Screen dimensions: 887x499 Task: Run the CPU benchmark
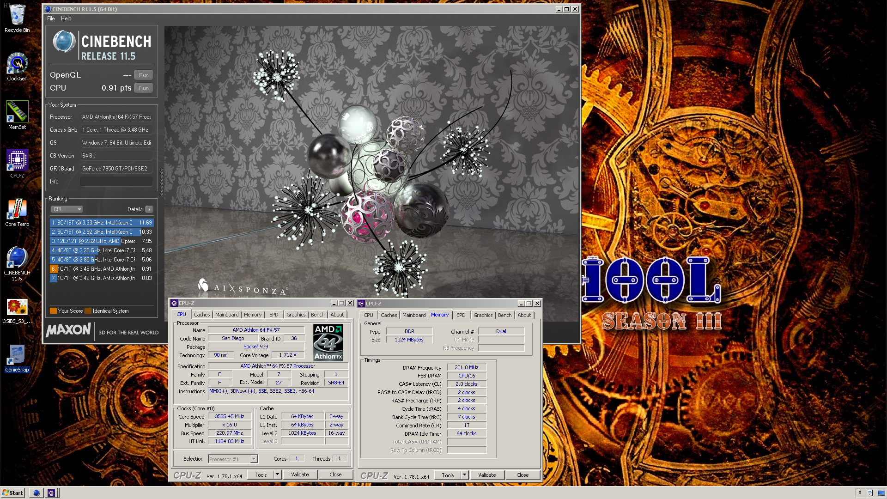click(x=144, y=88)
